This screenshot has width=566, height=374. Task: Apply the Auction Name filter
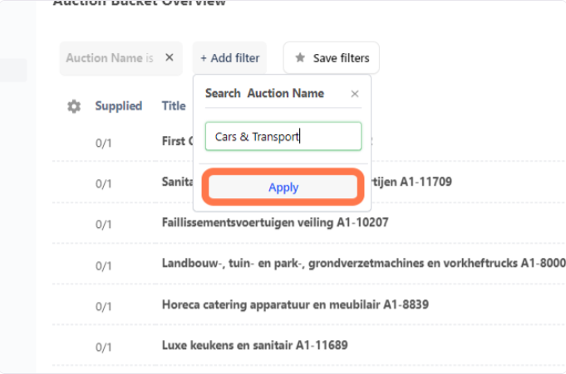point(283,187)
